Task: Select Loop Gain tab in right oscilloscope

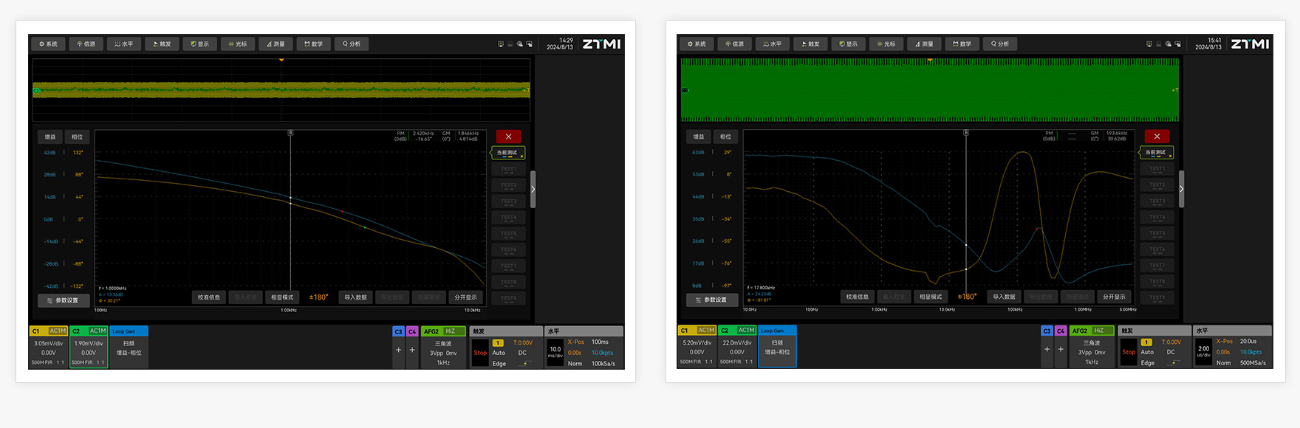Action: click(x=777, y=331)
